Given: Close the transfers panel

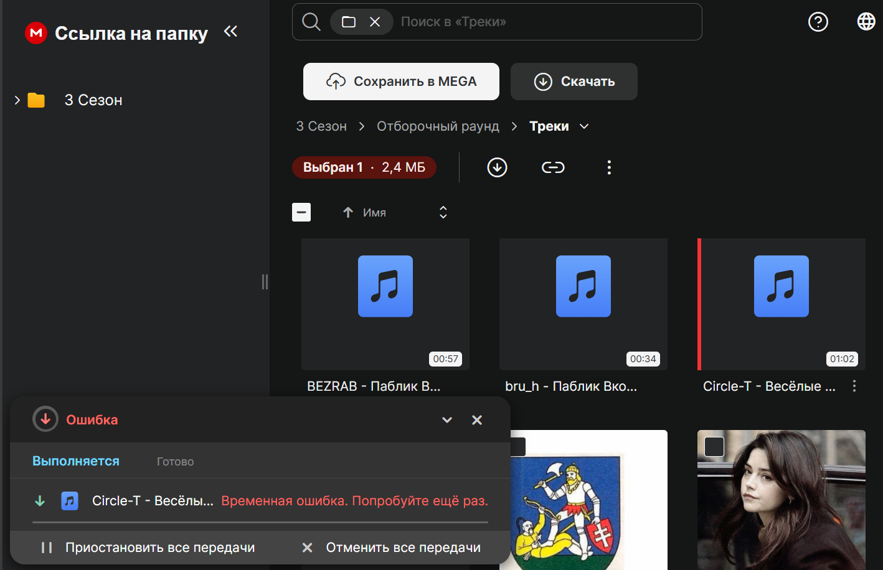Looking at the screenshot, I should 477,420.
